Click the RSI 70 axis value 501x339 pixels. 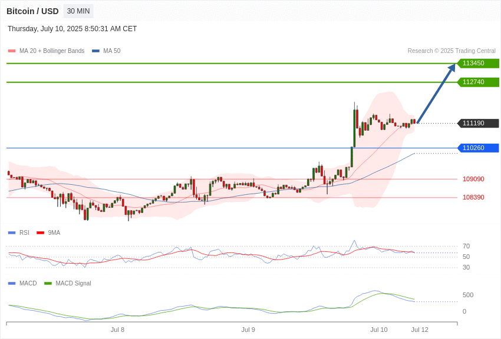point(466,246)
